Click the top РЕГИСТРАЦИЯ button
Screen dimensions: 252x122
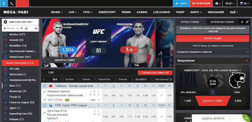pyautogui.click(x=201, y=3)
